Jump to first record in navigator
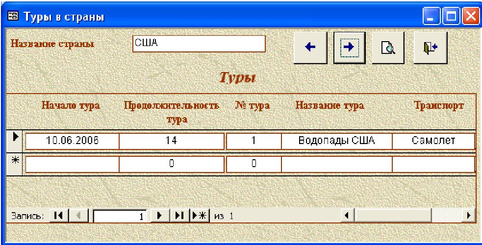The width and height of the screenshot is (482, 245). 58,216
